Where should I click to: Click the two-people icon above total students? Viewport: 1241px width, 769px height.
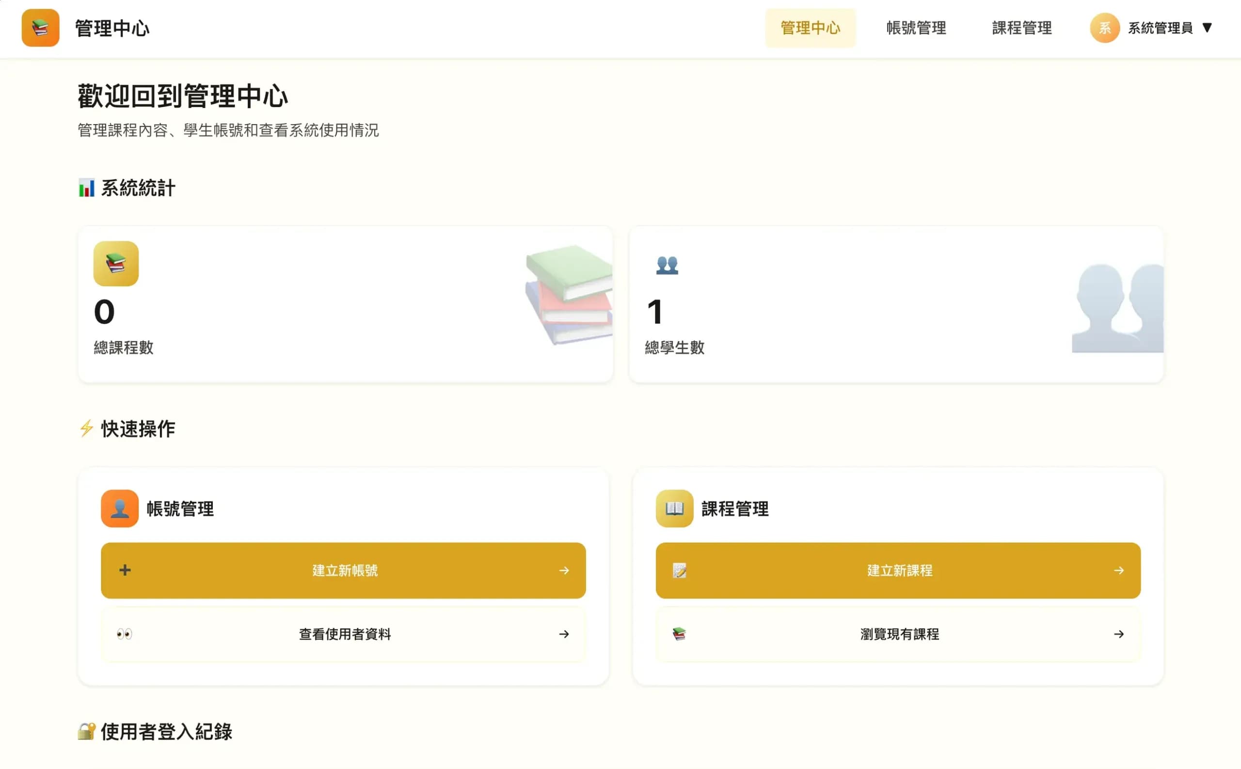(x=667, y=265)
